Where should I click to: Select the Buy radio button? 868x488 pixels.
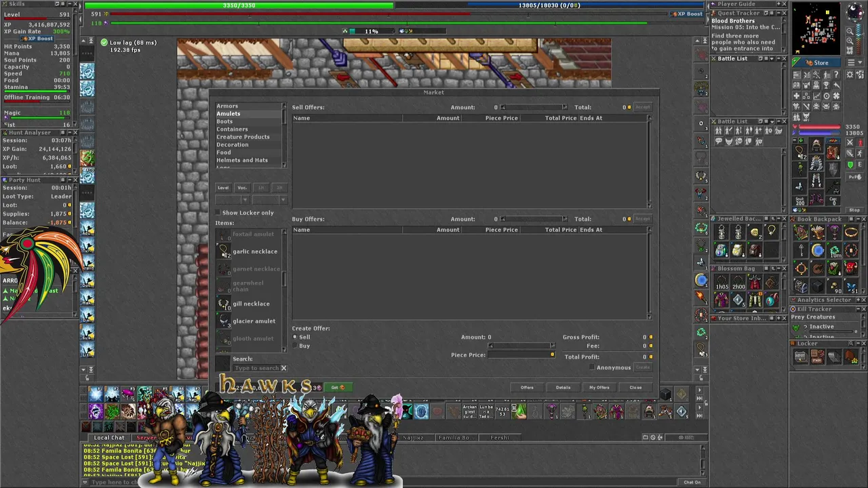tap(295, 346)
